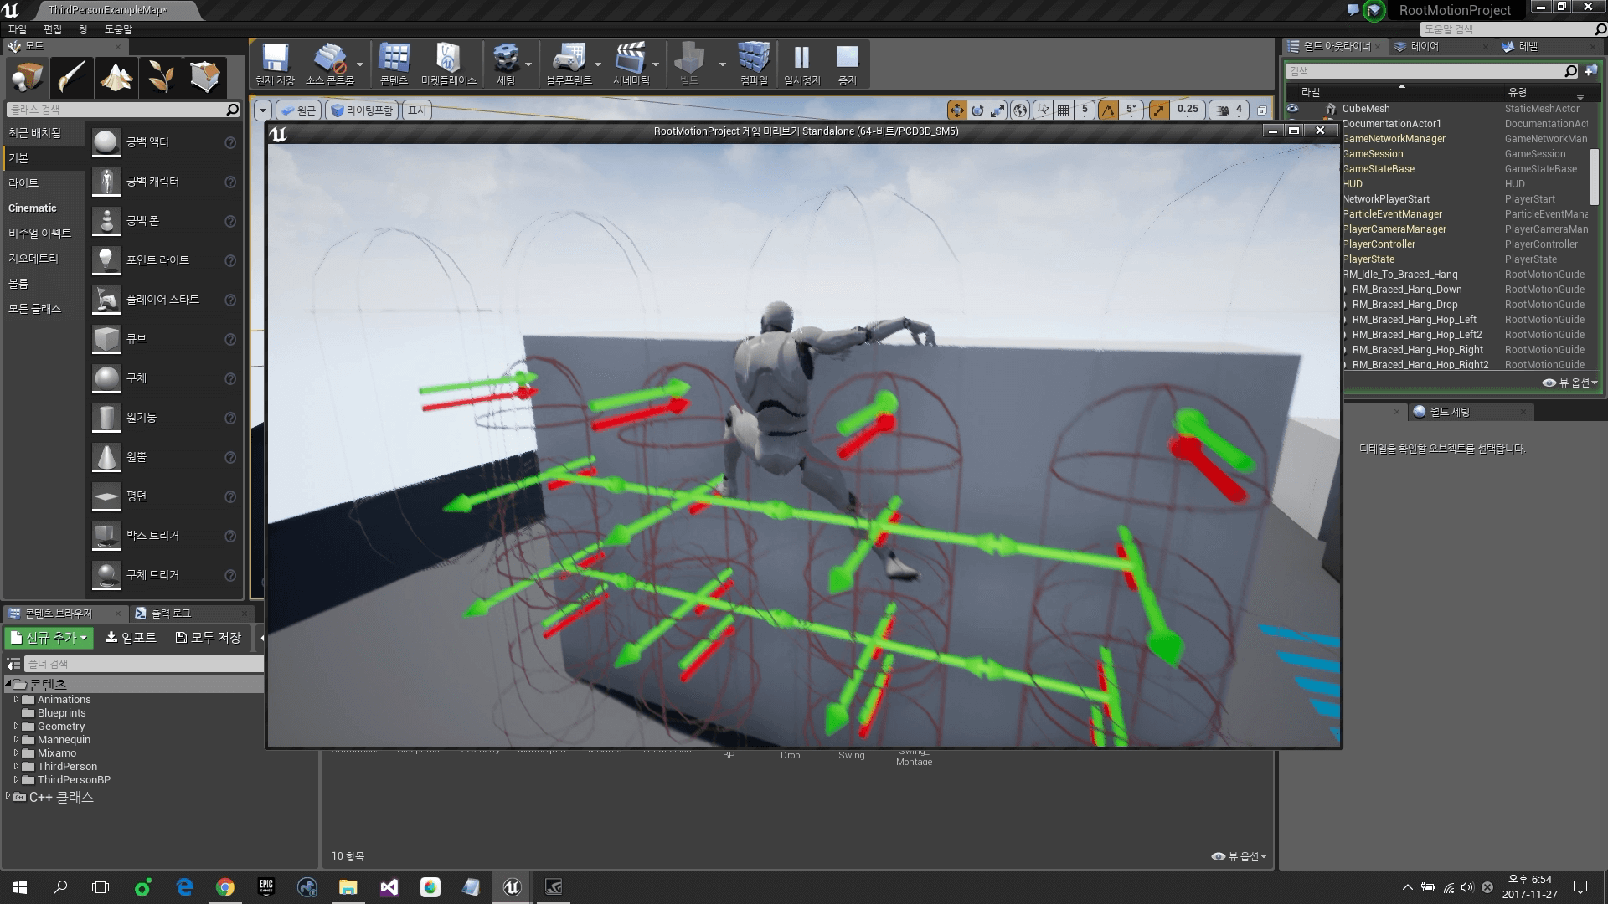
Task: Switch to the 출력 로그 (Output Log) tab
Action: pyautogui.click(x=163, y=614)
